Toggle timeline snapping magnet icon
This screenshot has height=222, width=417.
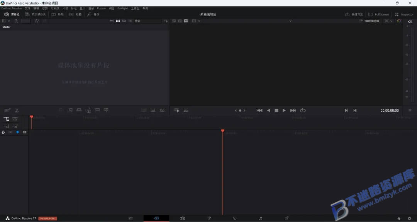3,132
